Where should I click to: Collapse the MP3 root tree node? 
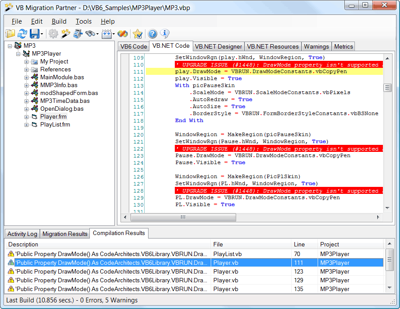point(10,46)
